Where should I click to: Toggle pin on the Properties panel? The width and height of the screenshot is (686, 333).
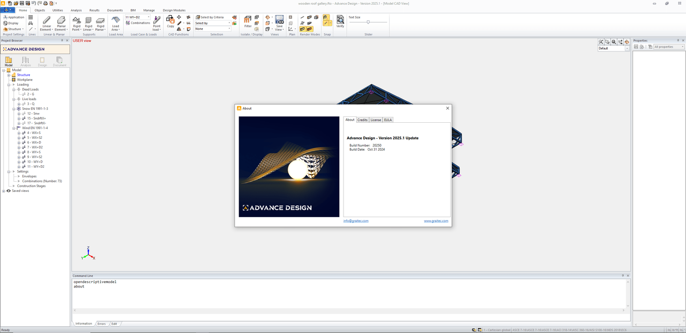click(x=678, y=40)
